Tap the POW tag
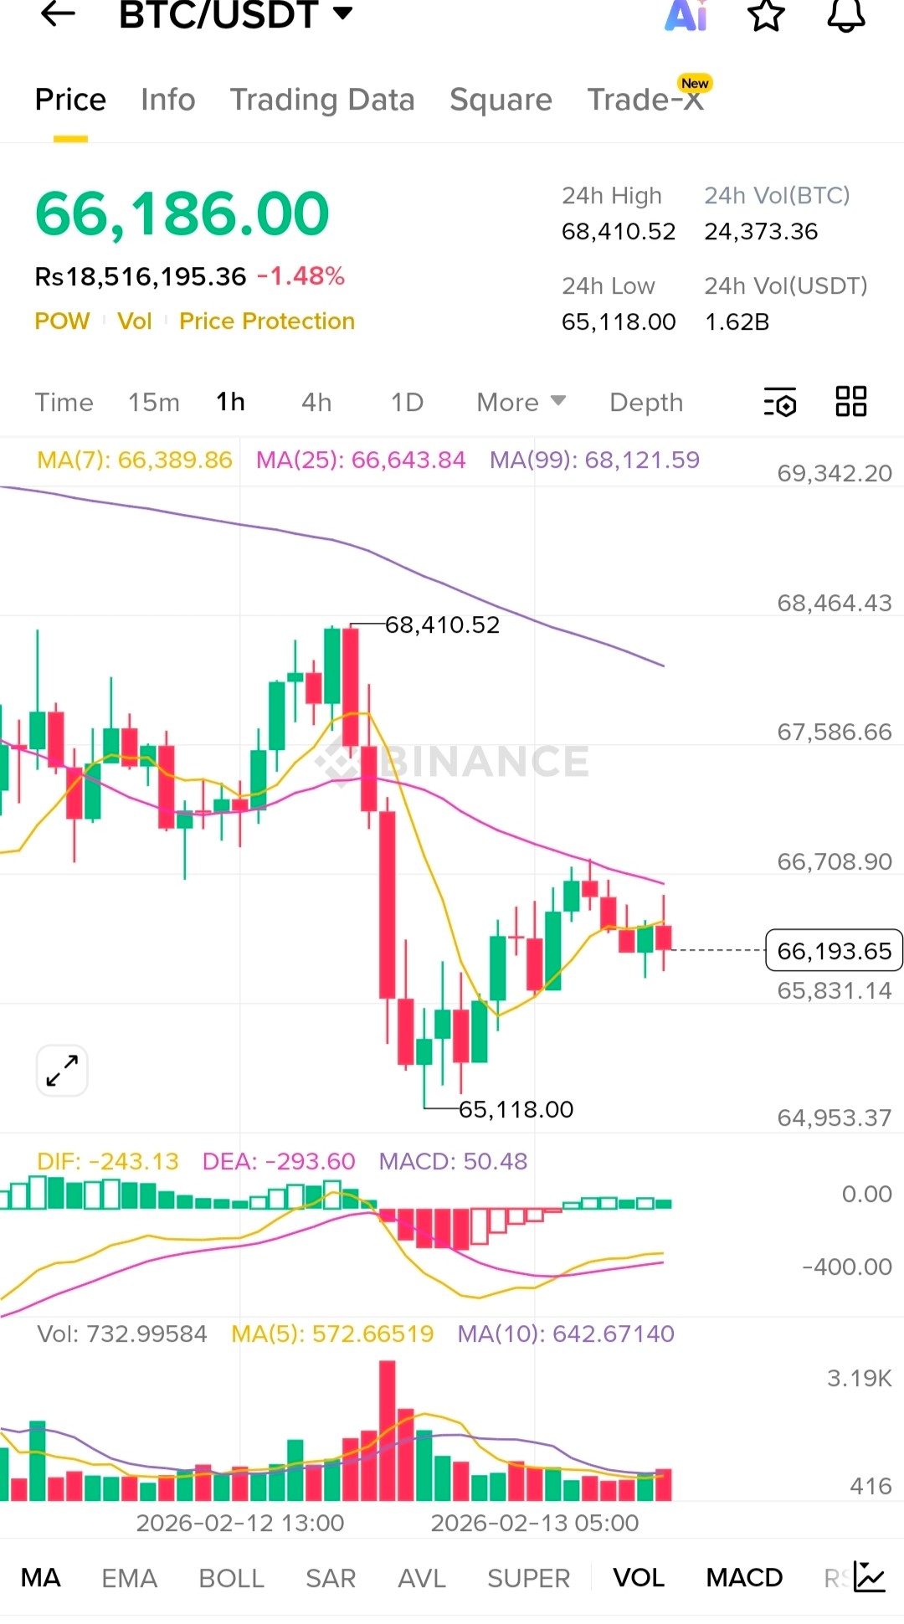904x1624 pixels. [x=62, y=321]
